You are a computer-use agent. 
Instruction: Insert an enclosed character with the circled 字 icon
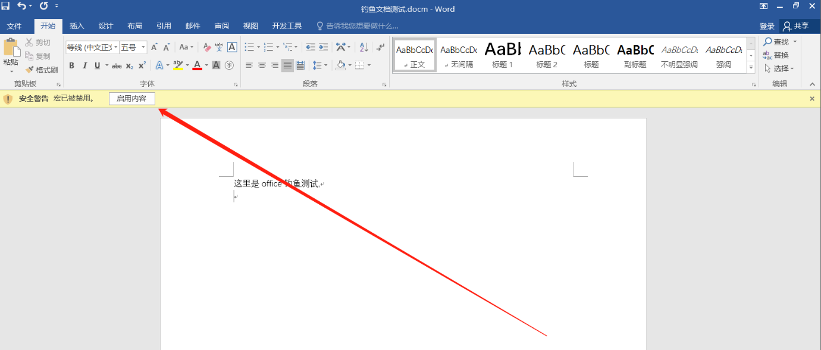tap(229, 65)
